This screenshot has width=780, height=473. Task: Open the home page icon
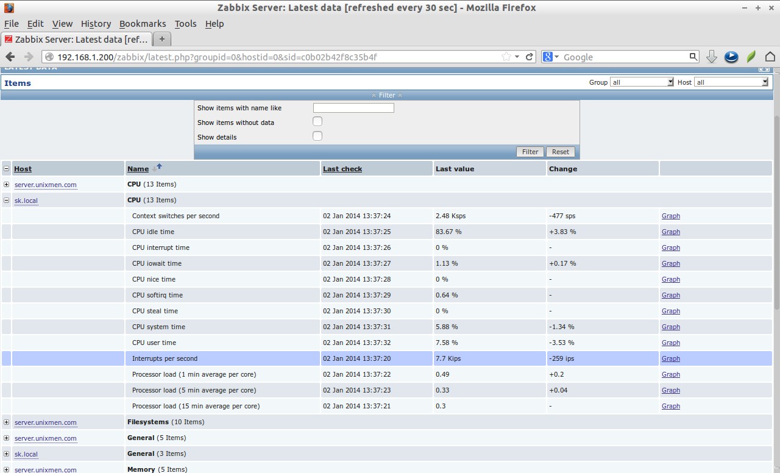(x=770, y=57)
